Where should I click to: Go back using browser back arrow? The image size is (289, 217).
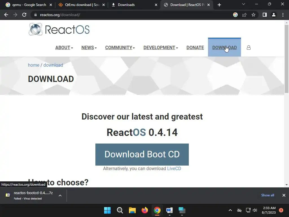click(x=6, y=15)
